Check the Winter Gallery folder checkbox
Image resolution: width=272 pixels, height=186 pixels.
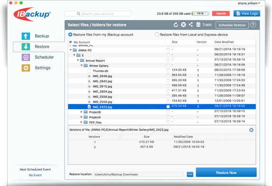click(x=168, y=66)
